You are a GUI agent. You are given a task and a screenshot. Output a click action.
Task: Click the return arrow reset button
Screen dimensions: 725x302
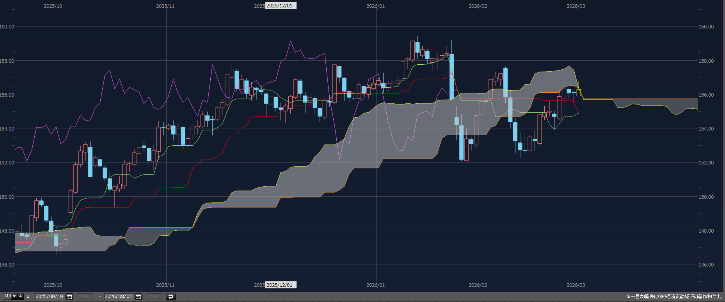tap(171, 297)
